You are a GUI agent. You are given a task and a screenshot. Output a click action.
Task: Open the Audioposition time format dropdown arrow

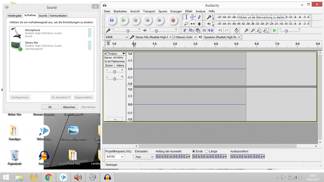(264, 157)
